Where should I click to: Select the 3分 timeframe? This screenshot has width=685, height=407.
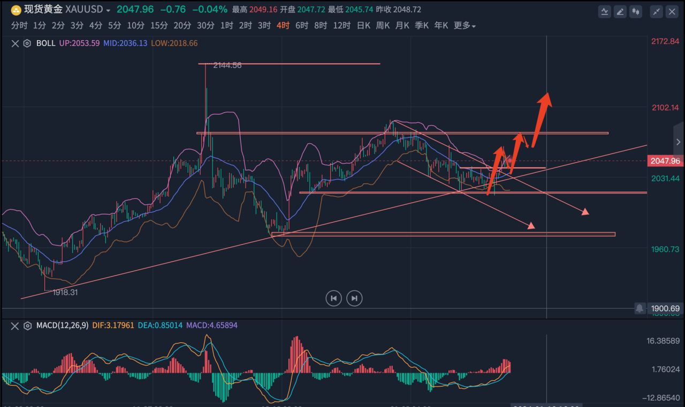click(x=77, y=25)
